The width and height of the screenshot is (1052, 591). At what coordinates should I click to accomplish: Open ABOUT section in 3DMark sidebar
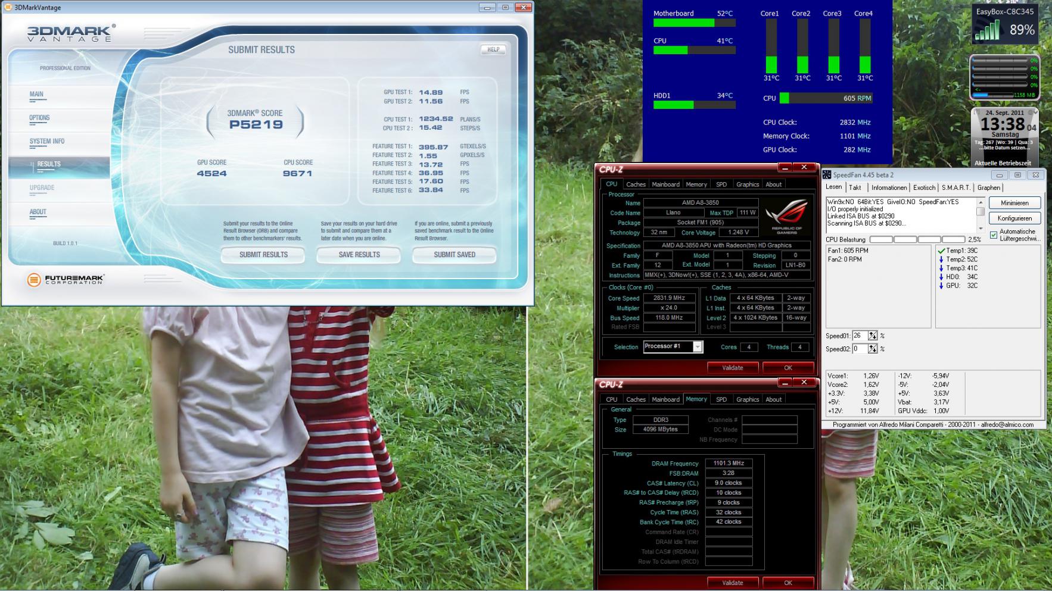tap(38, 212)
